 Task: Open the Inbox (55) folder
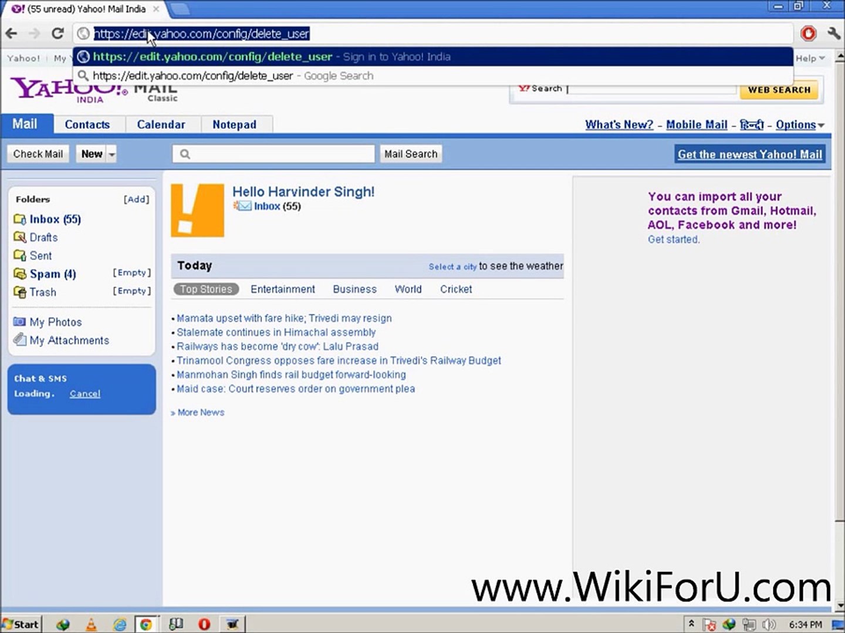pos(55,219)
